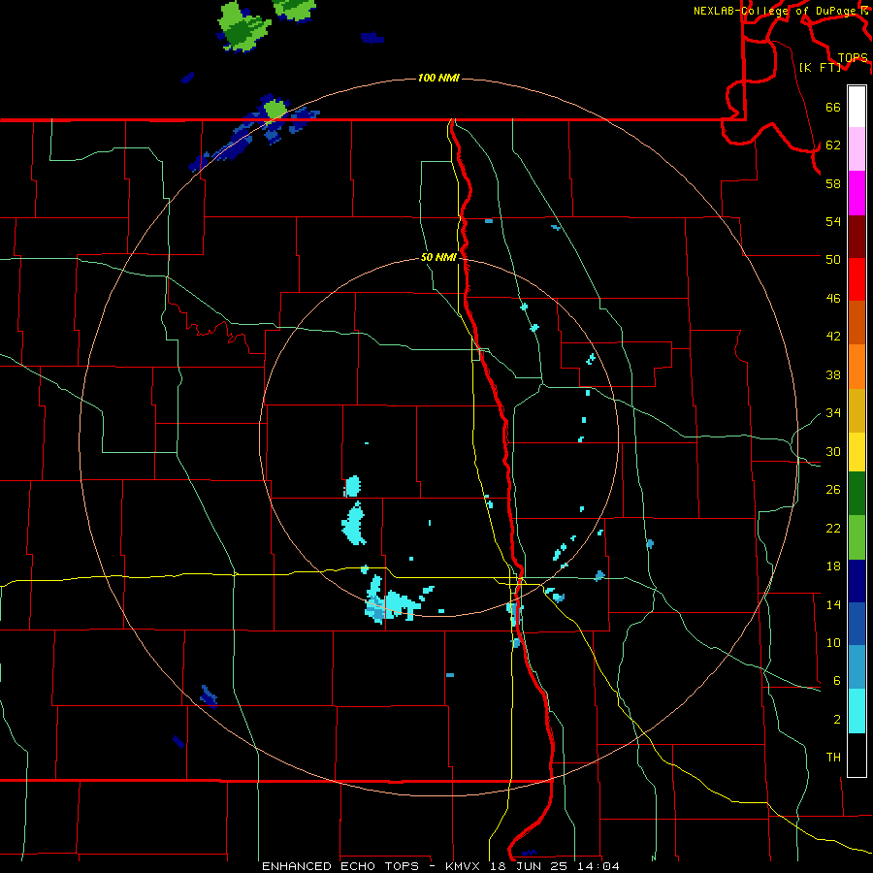The width and height of the screenshot is (873, 873).
Task: Select the light green legend swatch
Action: pos(857,537)
